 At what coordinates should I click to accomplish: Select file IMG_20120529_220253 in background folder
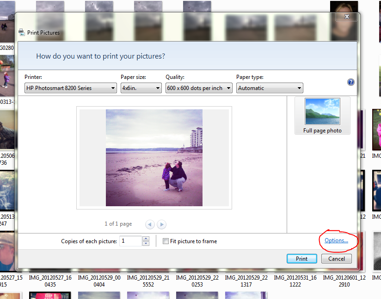[x=197, y=281]
